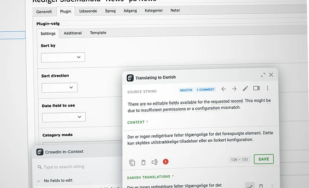Open the Additional plugin tab
309x188 pixels.
(x=73, y=33)
